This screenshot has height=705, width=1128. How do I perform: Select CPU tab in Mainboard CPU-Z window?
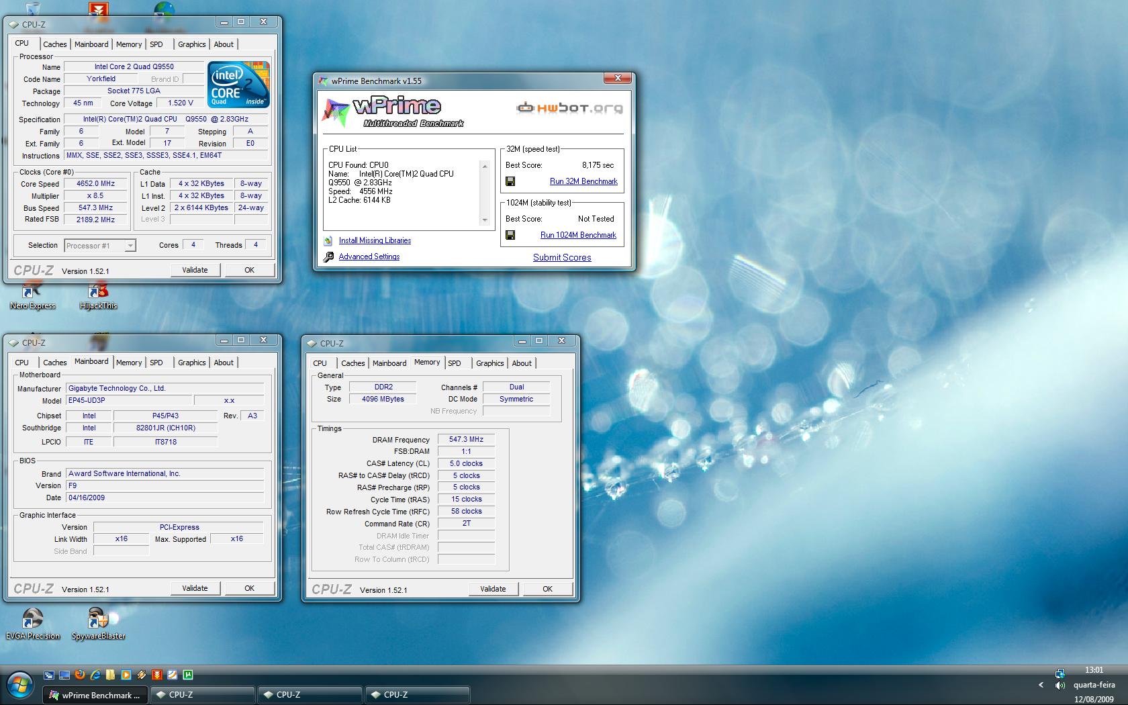[x=22, y=363]
